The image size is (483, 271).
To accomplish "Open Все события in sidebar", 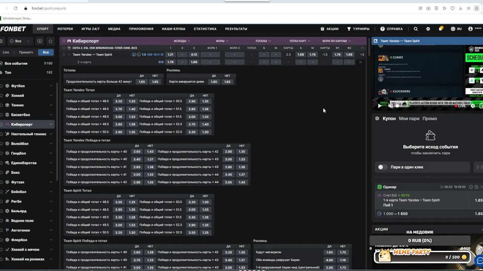I will [x=27, y=63].
